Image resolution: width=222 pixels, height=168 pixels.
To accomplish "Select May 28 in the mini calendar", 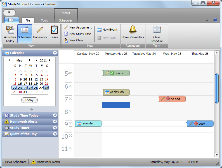I will [46, 88].
